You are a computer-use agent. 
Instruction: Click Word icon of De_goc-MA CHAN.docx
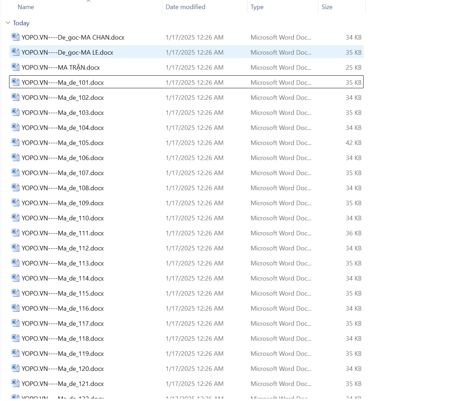point(15,37)
